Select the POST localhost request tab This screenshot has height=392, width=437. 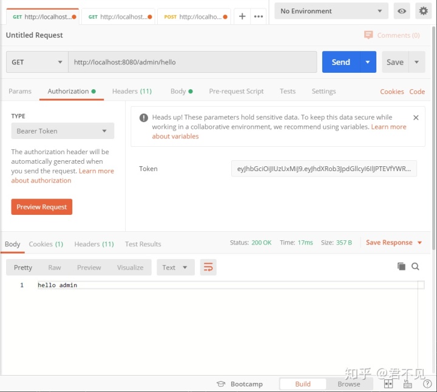pos(194,17)
